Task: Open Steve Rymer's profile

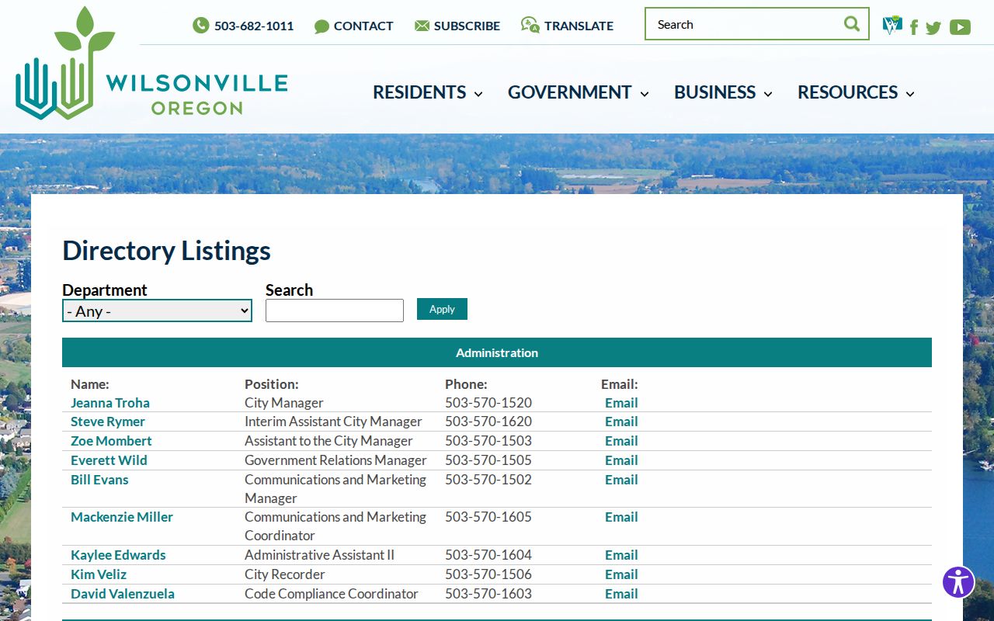Action: point(108,422)
